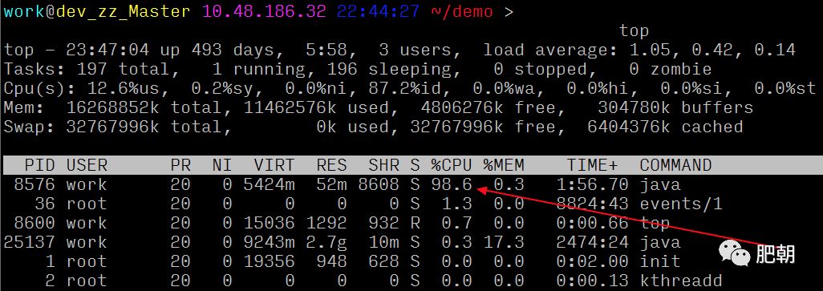Click the kthreadd command name
823x291 pixels.
[681, 281]
